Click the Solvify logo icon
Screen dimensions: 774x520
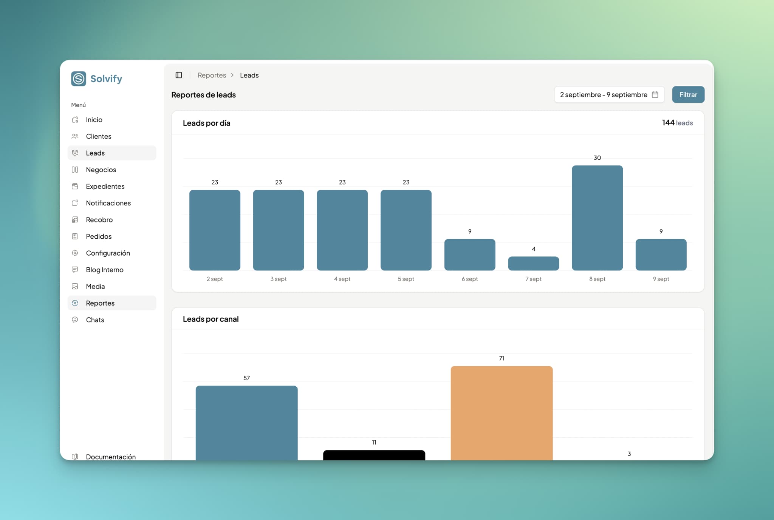(79, 79)
